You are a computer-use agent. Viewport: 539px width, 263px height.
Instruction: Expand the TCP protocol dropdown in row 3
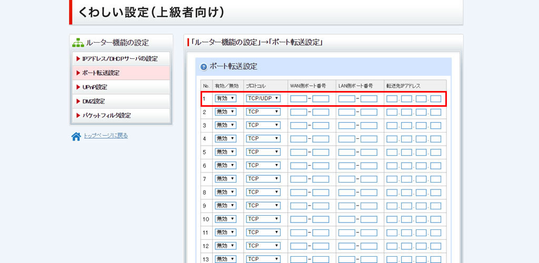point(263,125)
